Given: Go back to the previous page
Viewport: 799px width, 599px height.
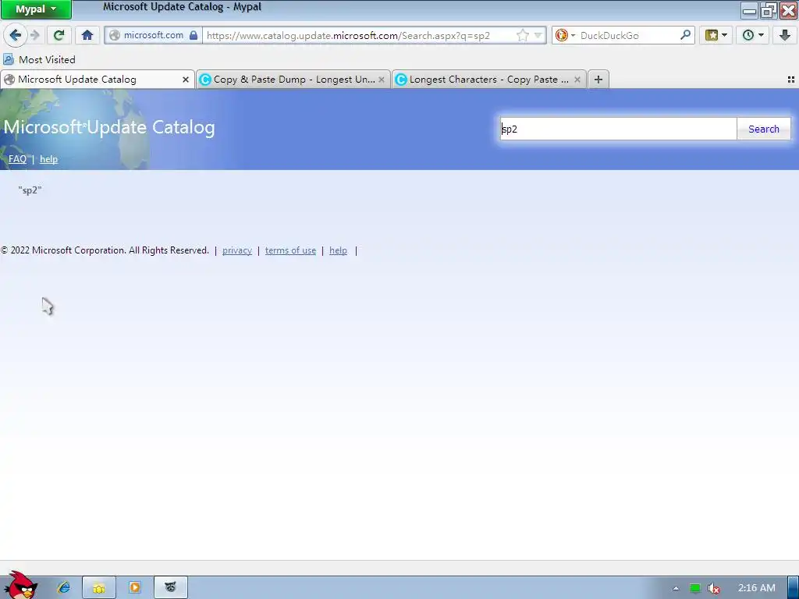Looking at the screenshot, I should (15, 35).
